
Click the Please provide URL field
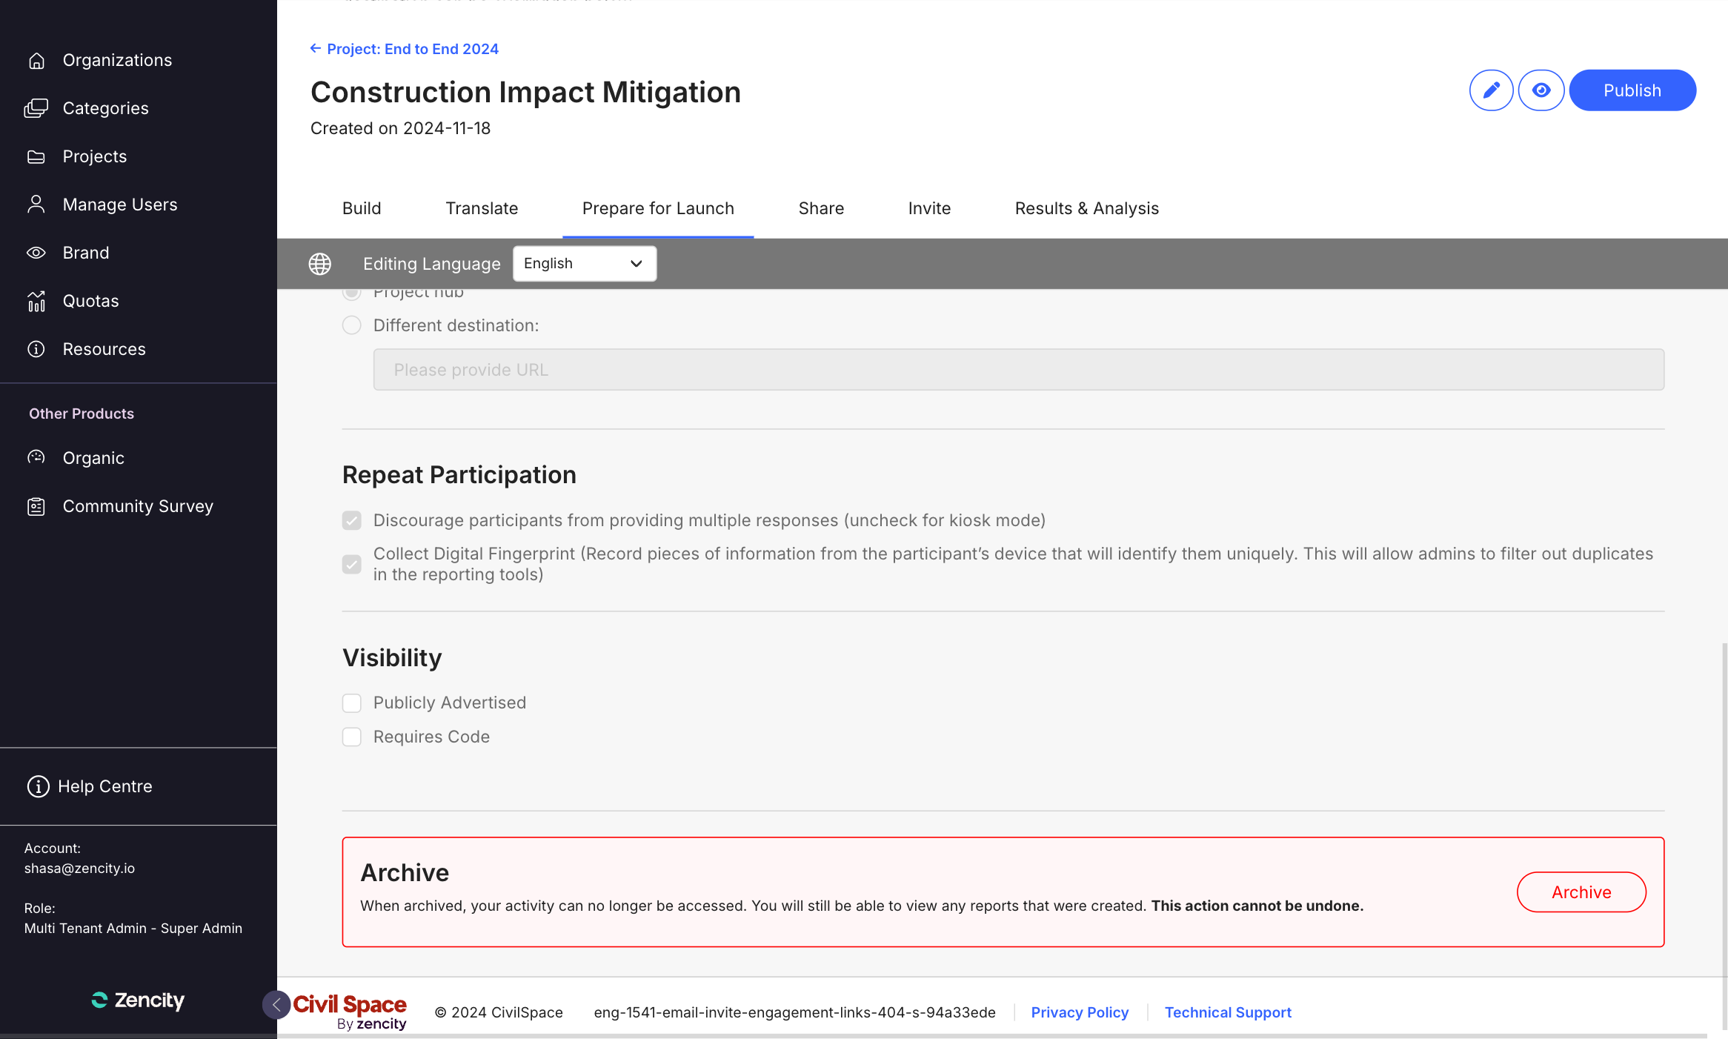[x=1018, y=370]
